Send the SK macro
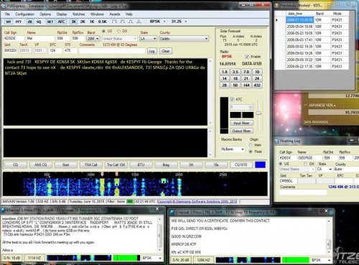The image size is (359, 265). (191, 165)
